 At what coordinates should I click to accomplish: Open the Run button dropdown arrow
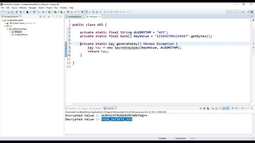coord(52,12)
